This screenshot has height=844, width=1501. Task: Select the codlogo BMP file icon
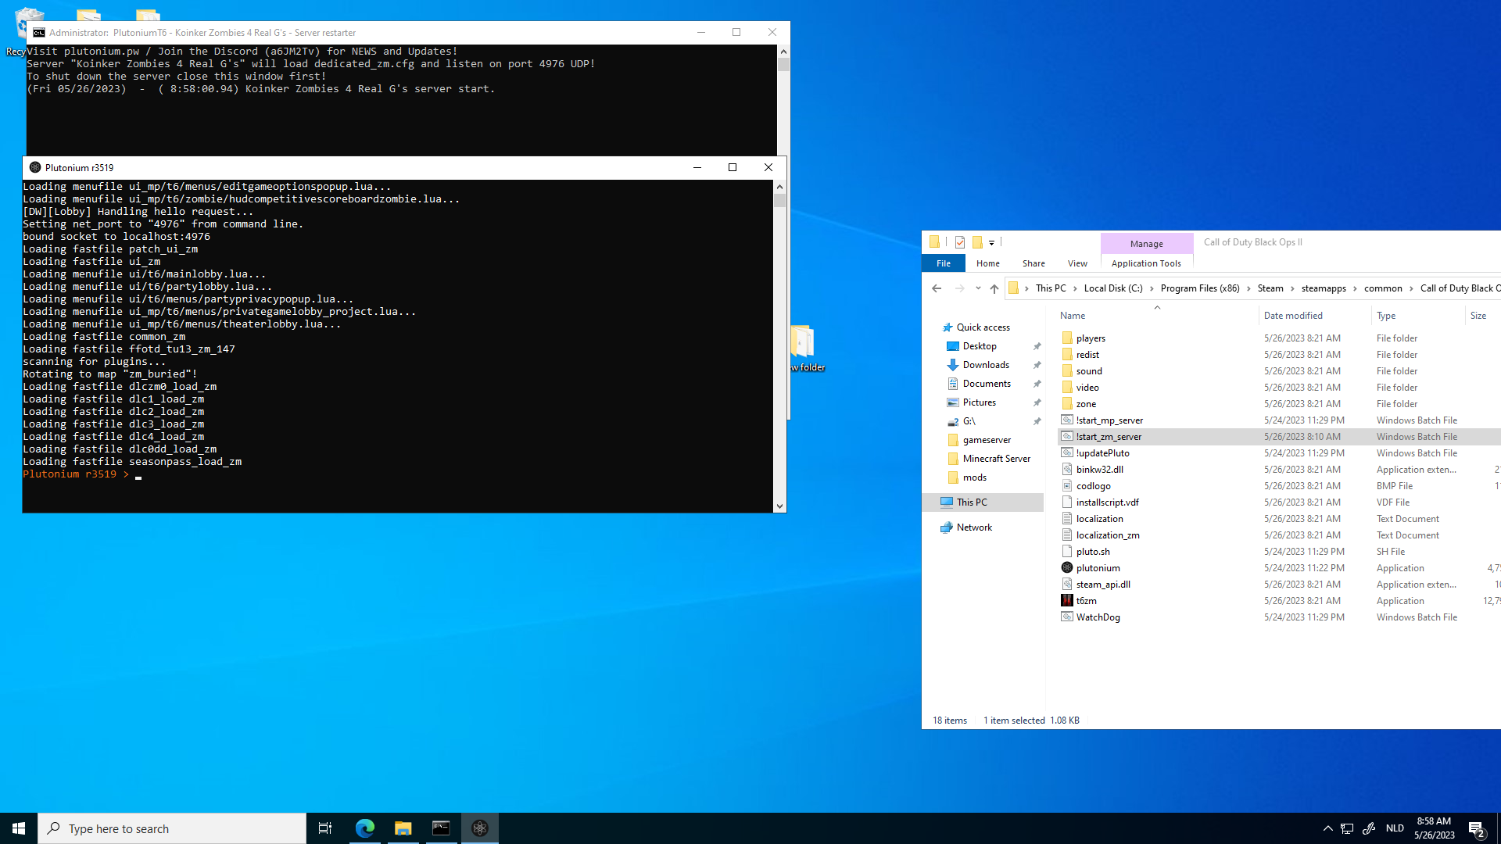tap(1067, 486)
